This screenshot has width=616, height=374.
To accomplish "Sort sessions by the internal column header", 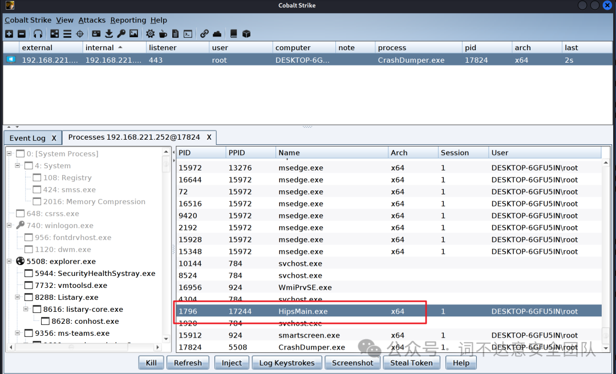I will pos(114,47).
